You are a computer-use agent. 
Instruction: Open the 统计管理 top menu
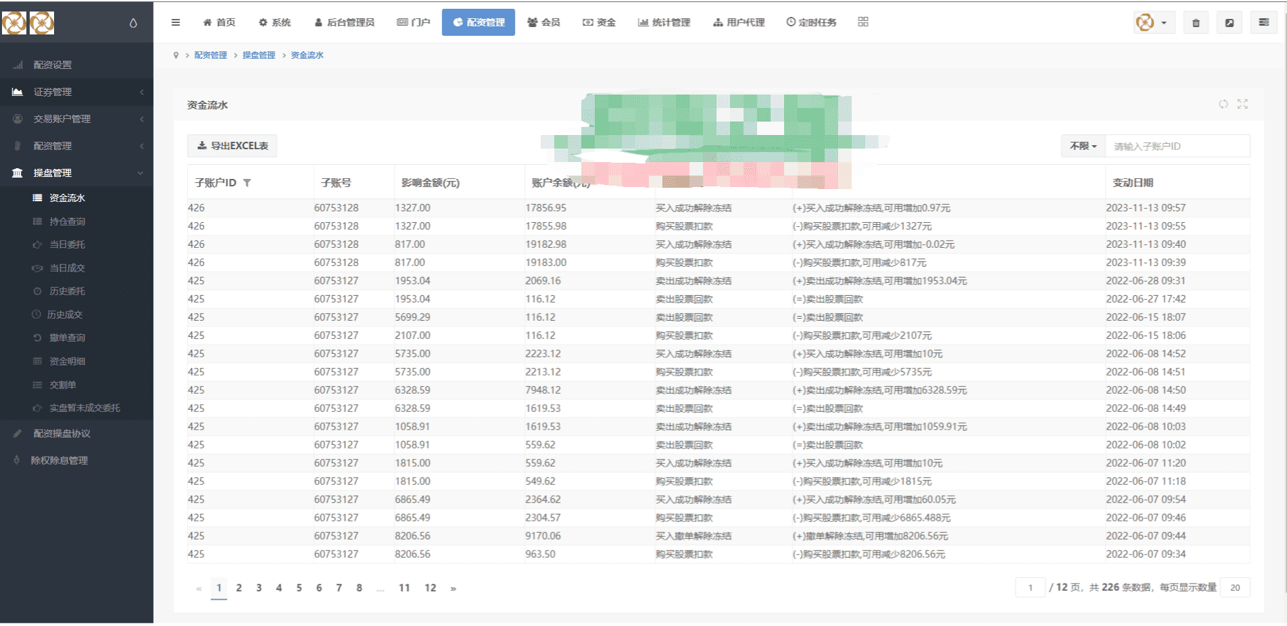click(x=664, y=22)
